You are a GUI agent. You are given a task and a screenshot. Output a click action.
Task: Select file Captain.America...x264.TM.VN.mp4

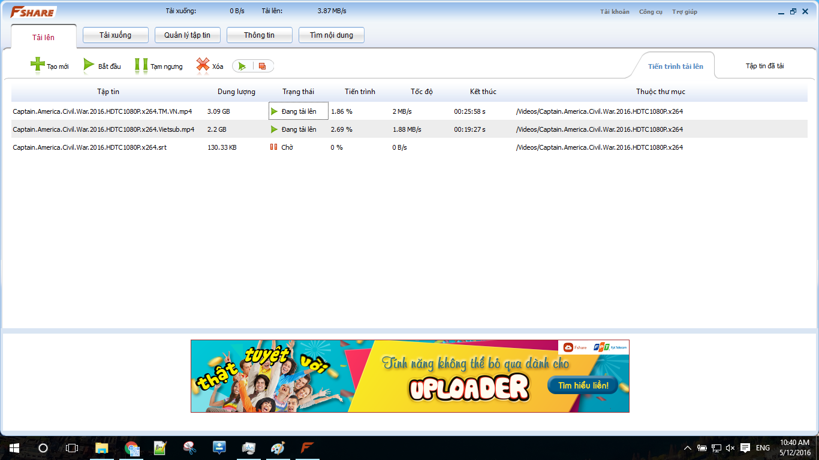(102, 111)
